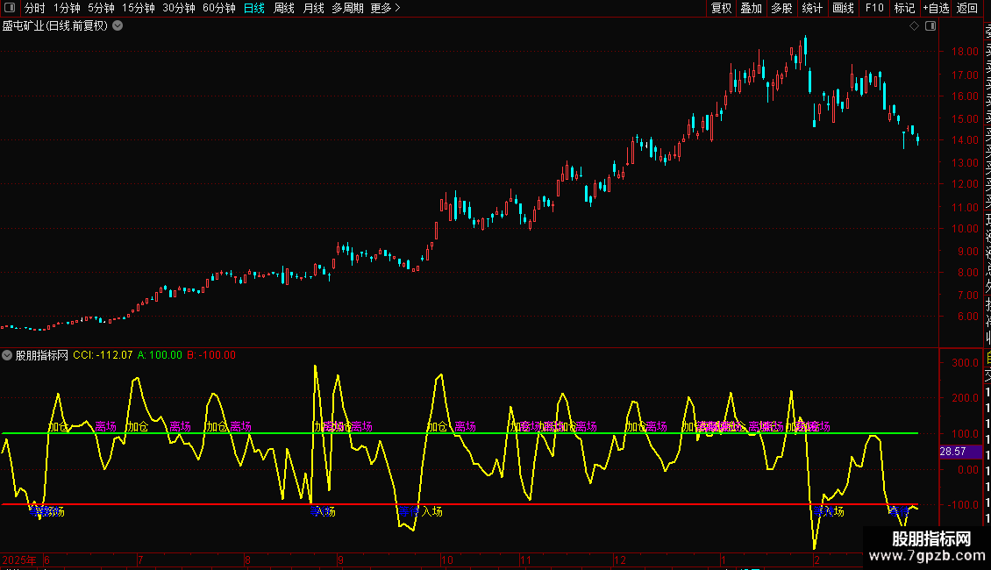Click the 2025年 label on time axis
991x570 pixels.
[19, 559]
